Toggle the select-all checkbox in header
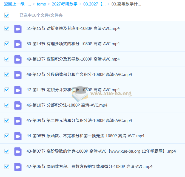The image size is (185, 177). click(7, 15)
